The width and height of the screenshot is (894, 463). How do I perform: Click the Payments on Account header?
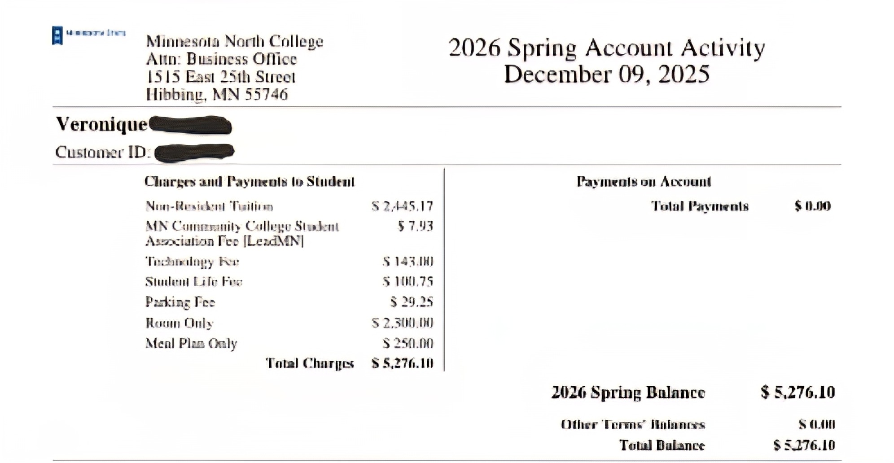643,182
